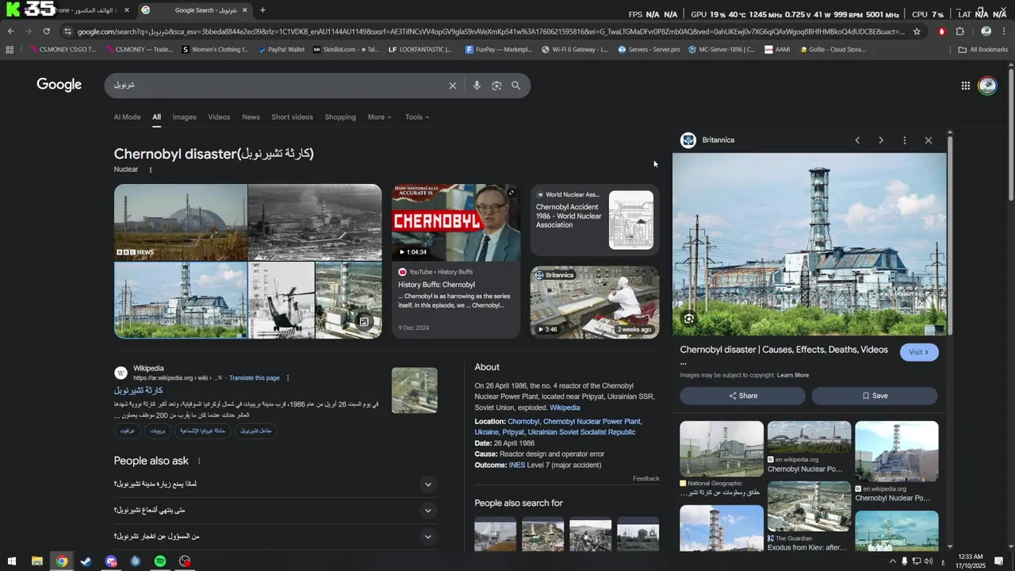Open Google Lens image search
1015x571 pixels.
click(496, 86)
